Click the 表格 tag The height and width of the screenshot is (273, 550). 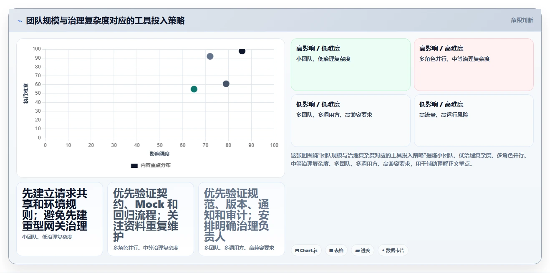pos(336,250)
